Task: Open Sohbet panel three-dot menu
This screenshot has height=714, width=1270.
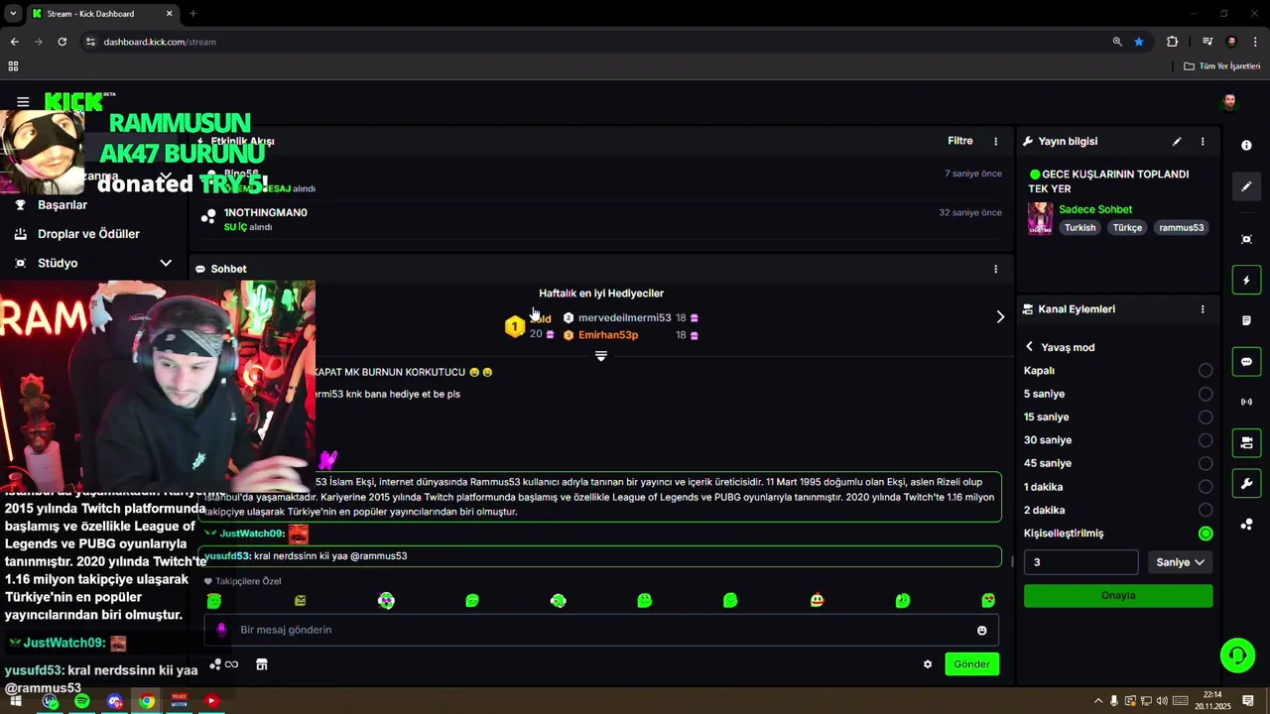Action: coord(996,269)
